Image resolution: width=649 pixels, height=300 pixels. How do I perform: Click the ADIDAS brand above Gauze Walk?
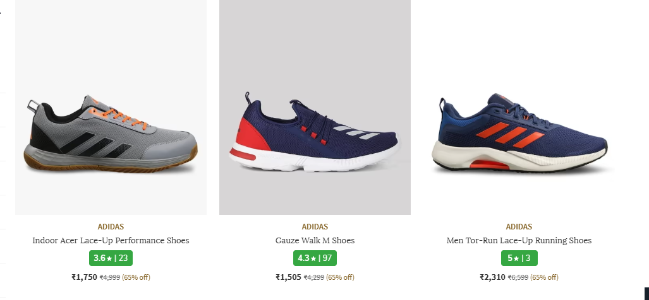pyautogui.click(x=315, y=227)
